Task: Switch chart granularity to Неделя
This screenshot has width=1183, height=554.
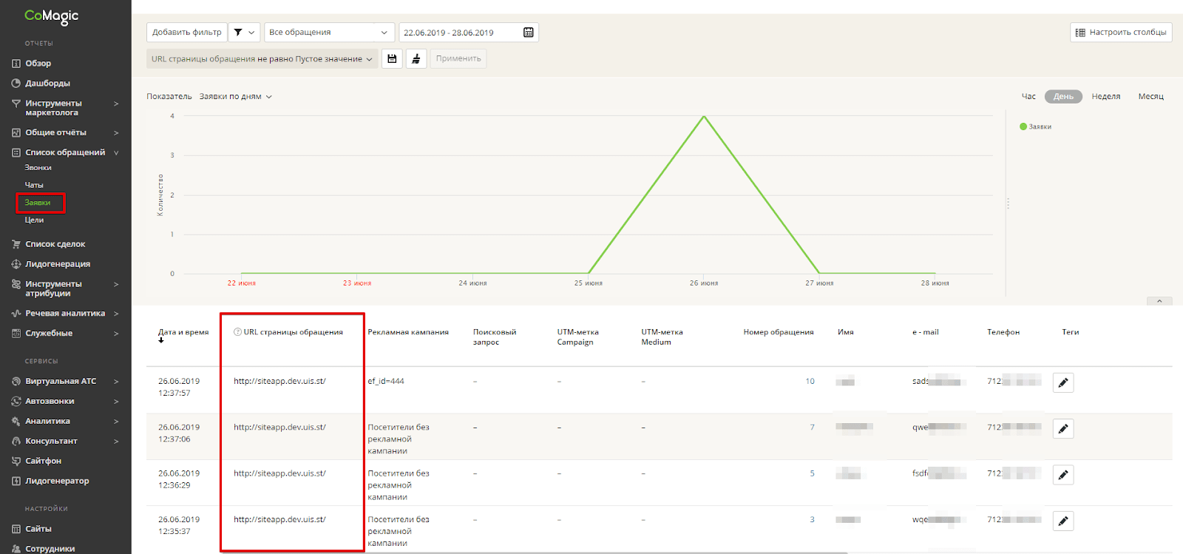Action: click(1105, 96)
